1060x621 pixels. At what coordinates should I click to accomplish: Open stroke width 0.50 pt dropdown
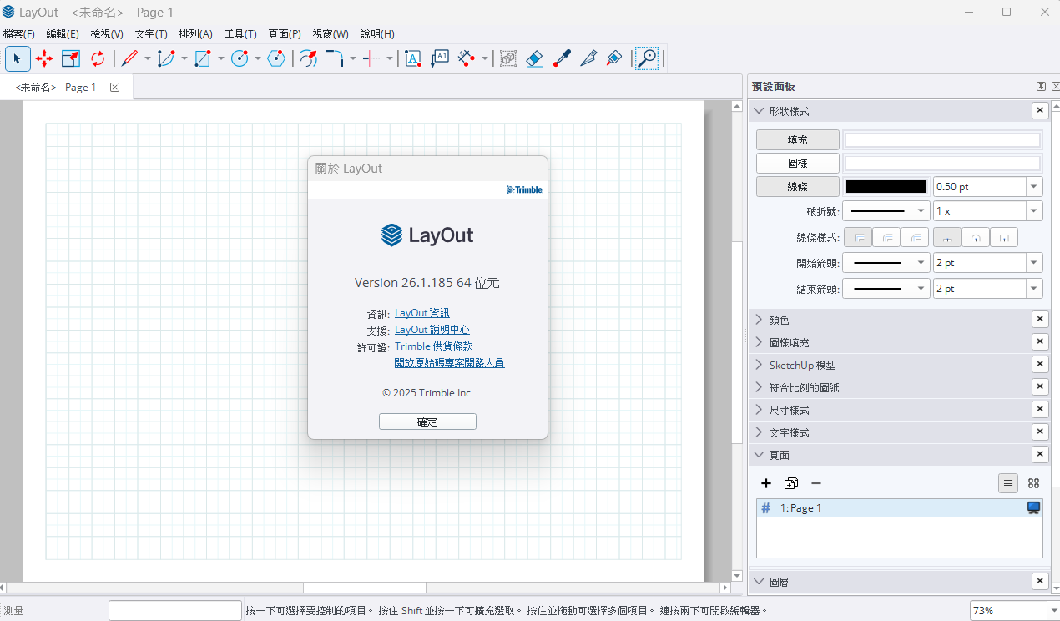tap(1034, 187)
